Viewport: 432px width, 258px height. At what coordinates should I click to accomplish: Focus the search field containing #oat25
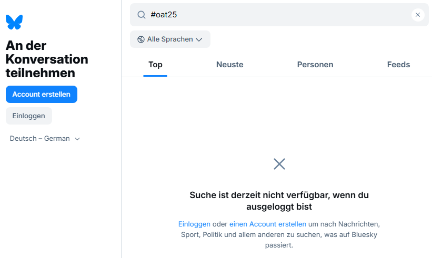click(x=274, y=15)
